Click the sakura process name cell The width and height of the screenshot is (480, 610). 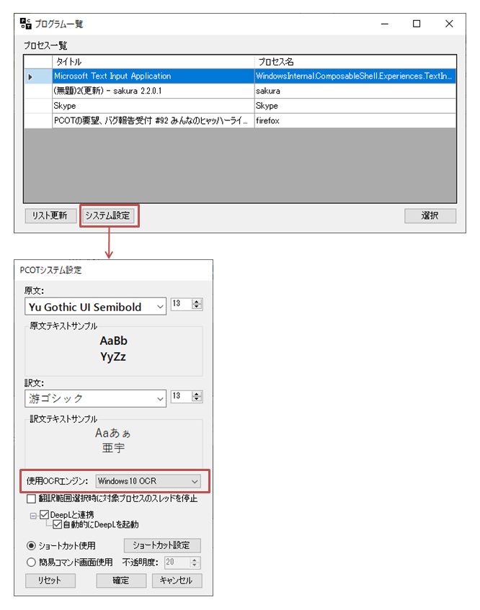pos(355,91)
